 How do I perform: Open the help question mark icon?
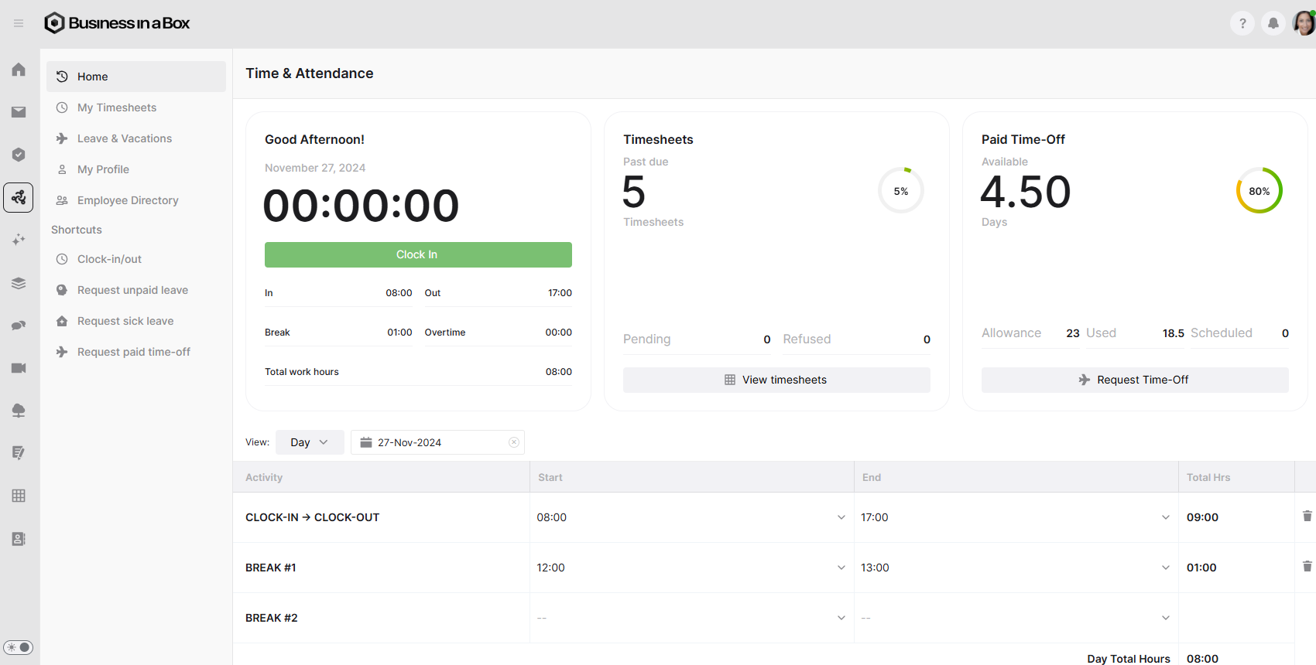1242,23
